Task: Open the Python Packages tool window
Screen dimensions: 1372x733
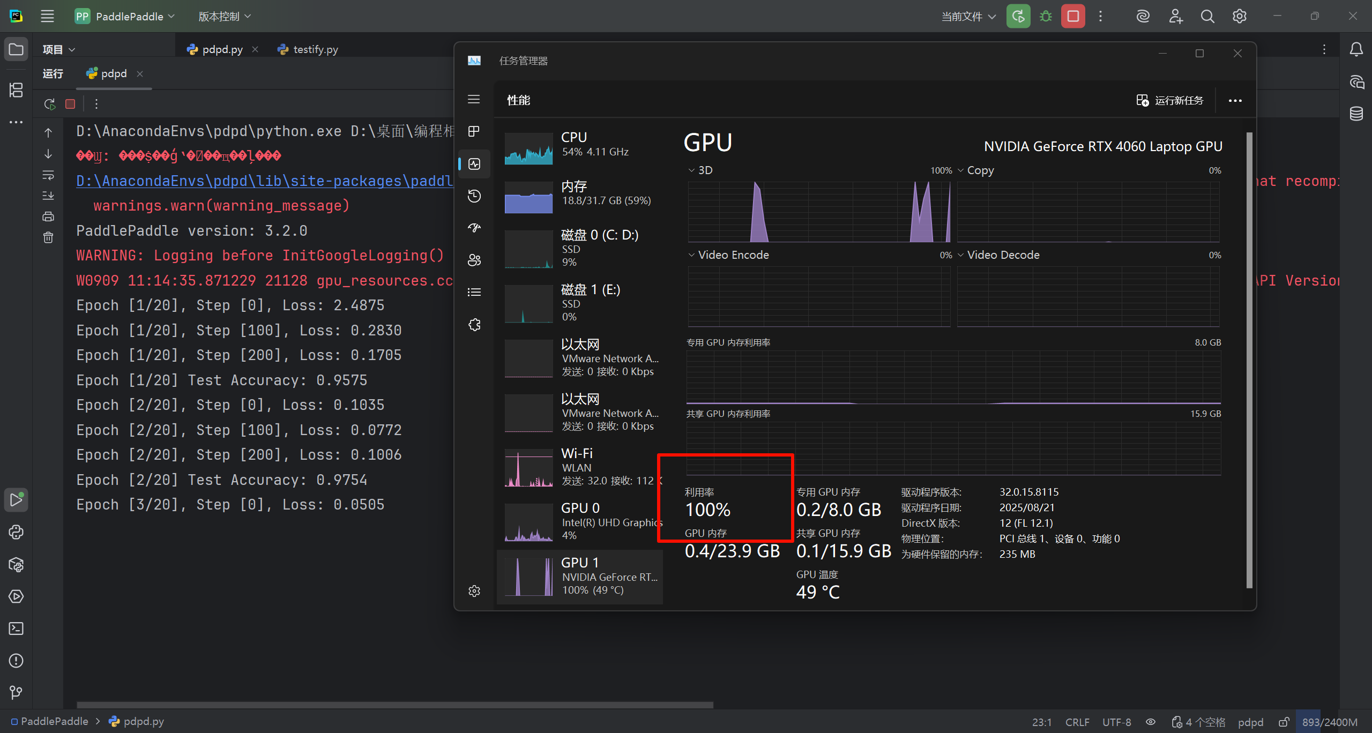Action: [16, 564]
